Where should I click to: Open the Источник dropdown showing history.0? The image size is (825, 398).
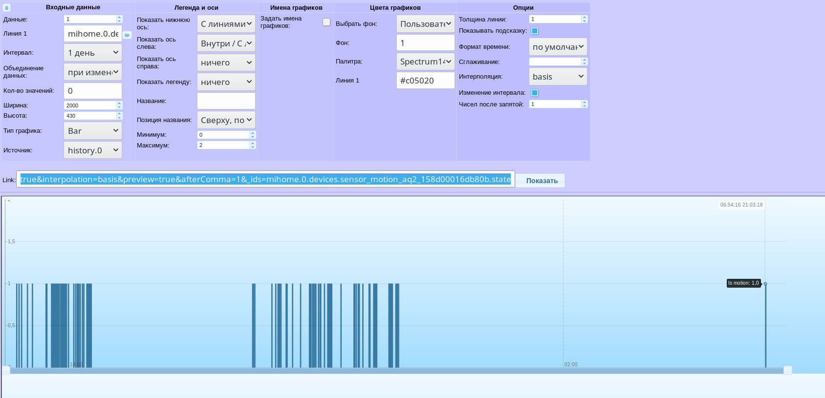pyautogui.click(x=93, y=150)
